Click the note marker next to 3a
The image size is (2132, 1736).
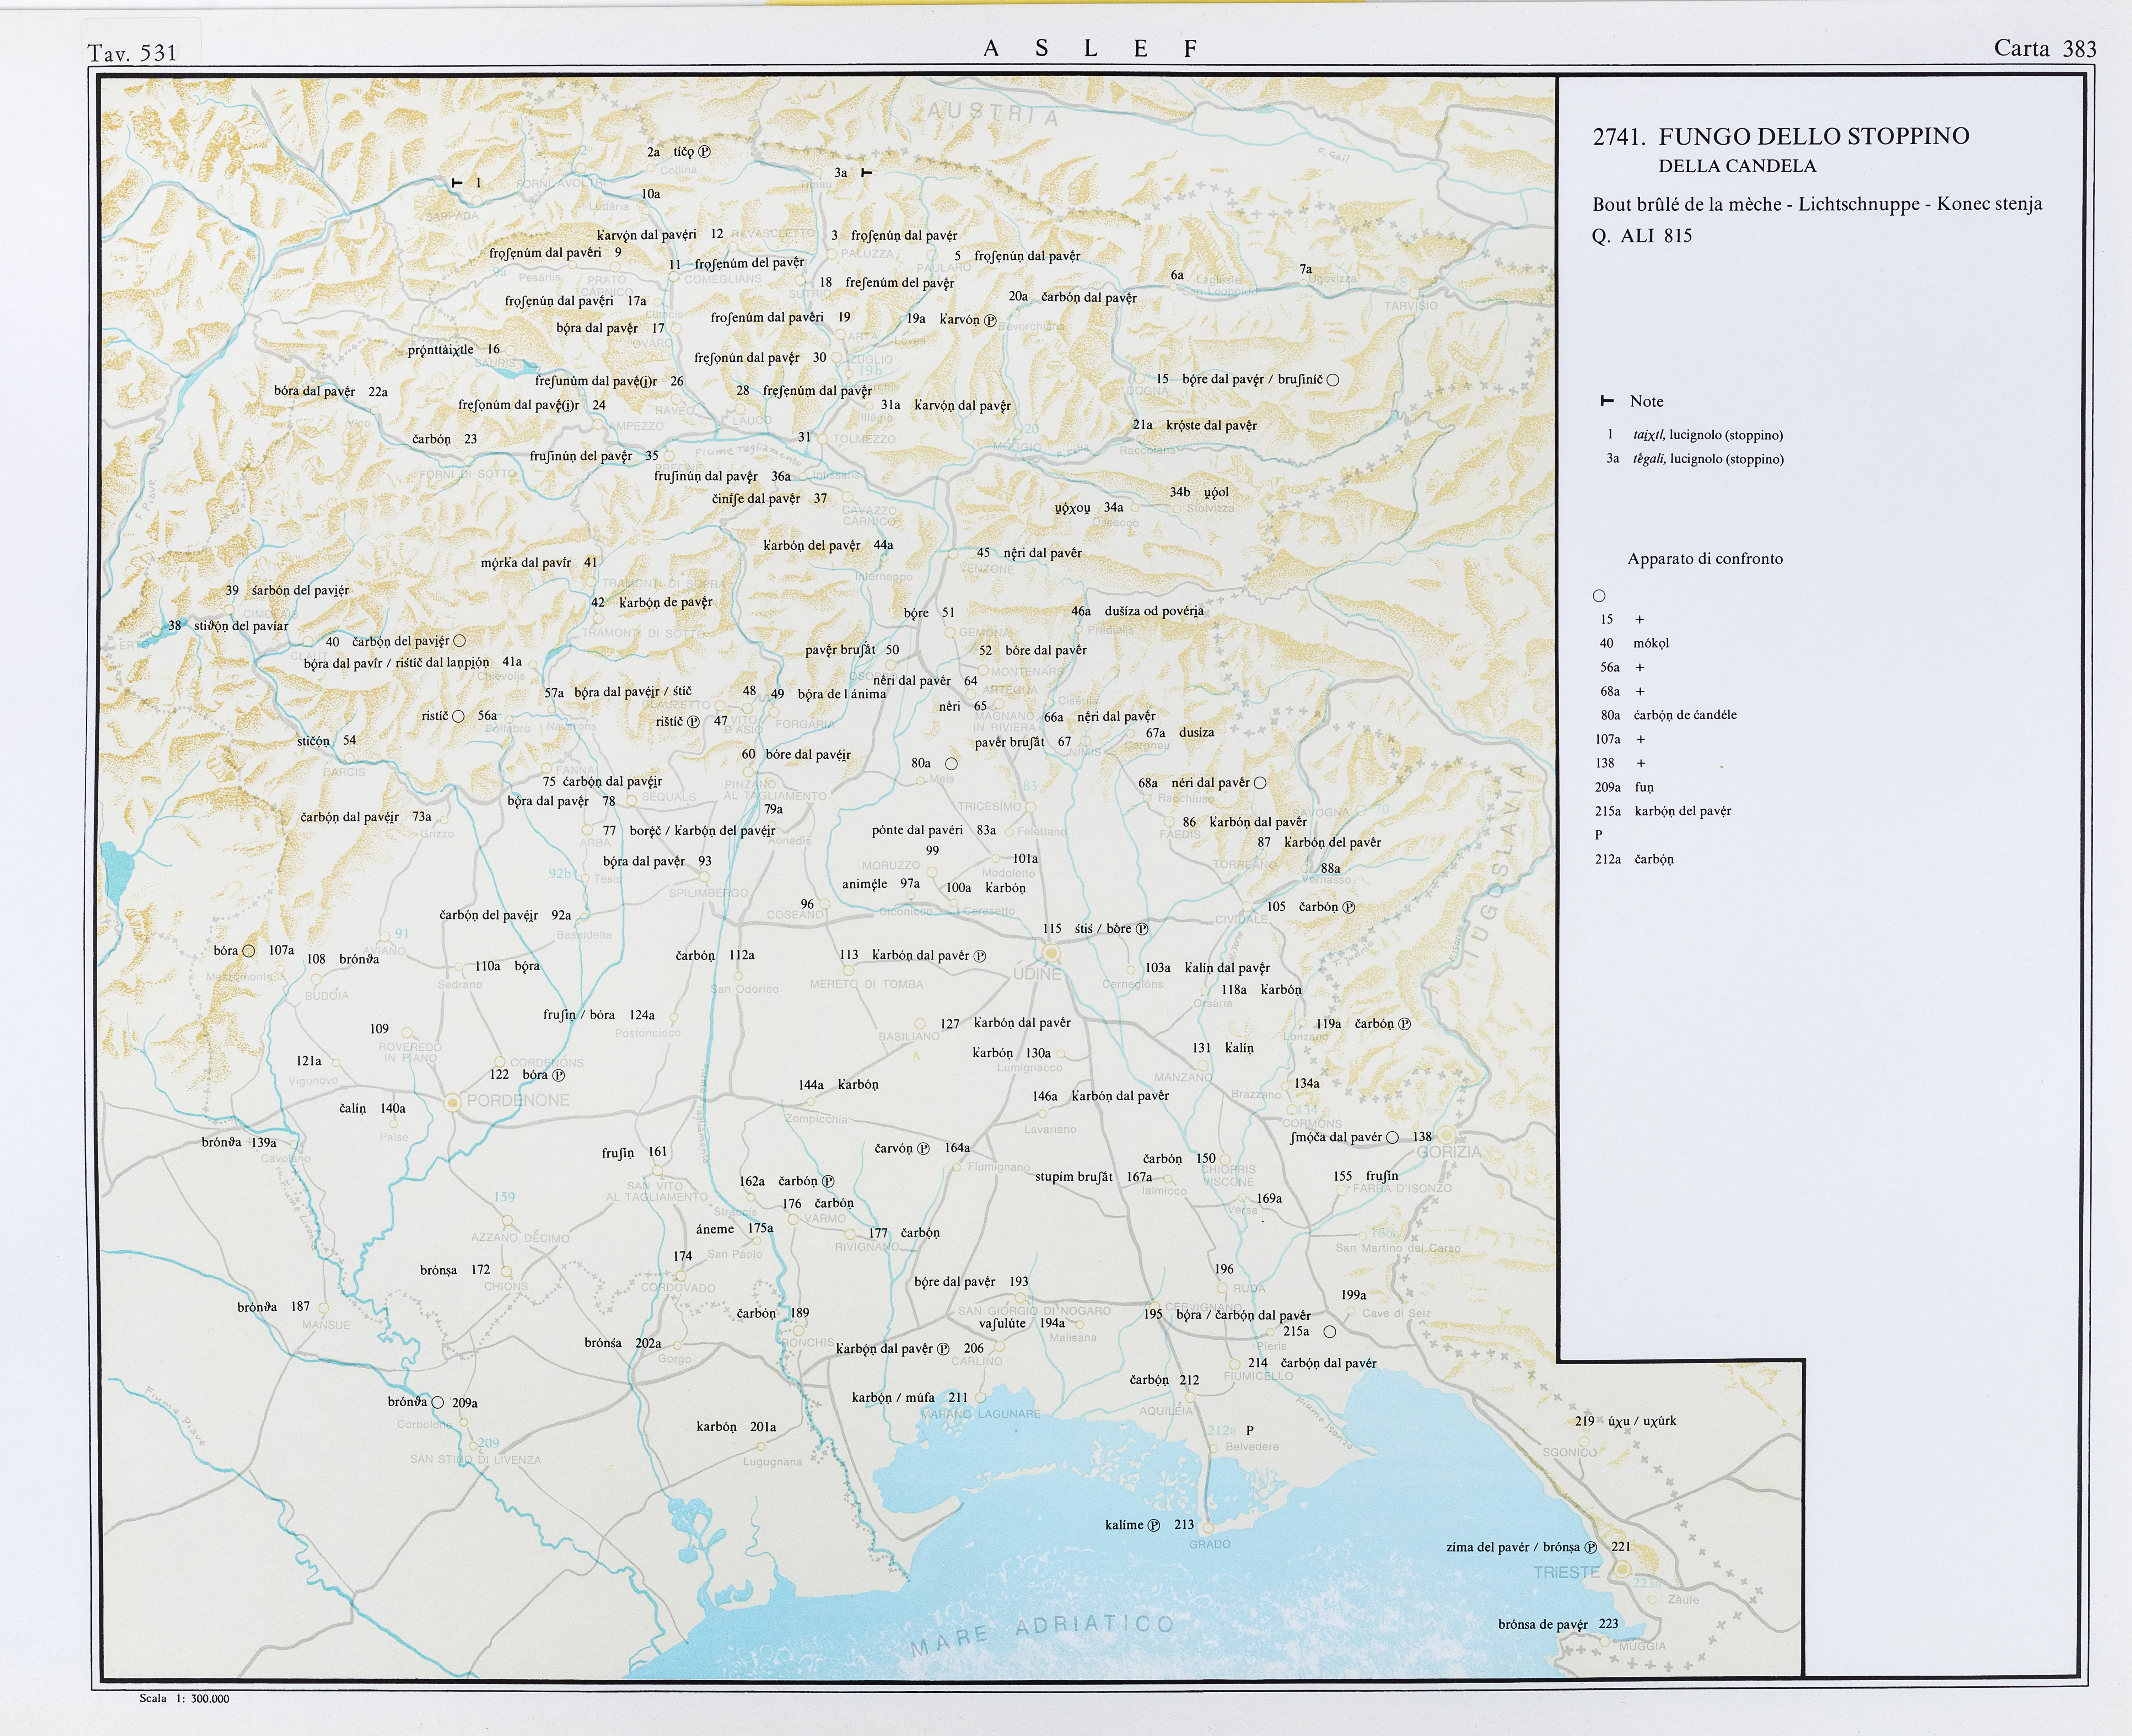coord(866,173)
